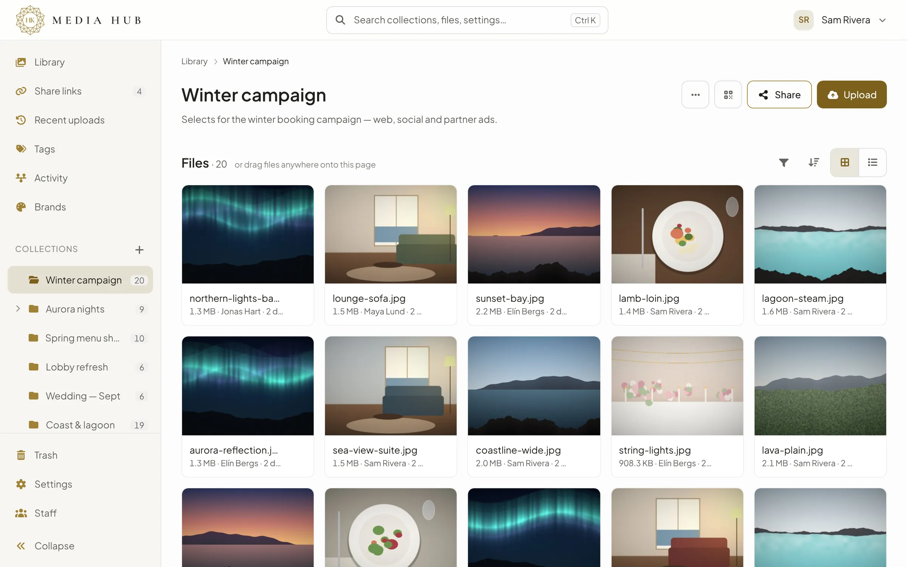The image size is (907, 567).
Task: Open the Wedding — Sept collection
Action: 80,396
